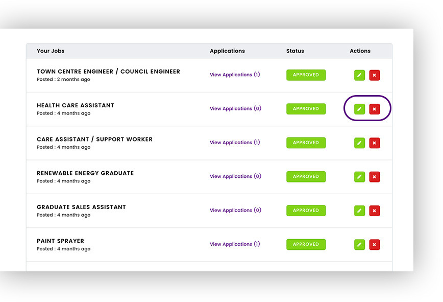Open the Care Assistant / Support Worker title
443x302 pixels.
[94, 140]
